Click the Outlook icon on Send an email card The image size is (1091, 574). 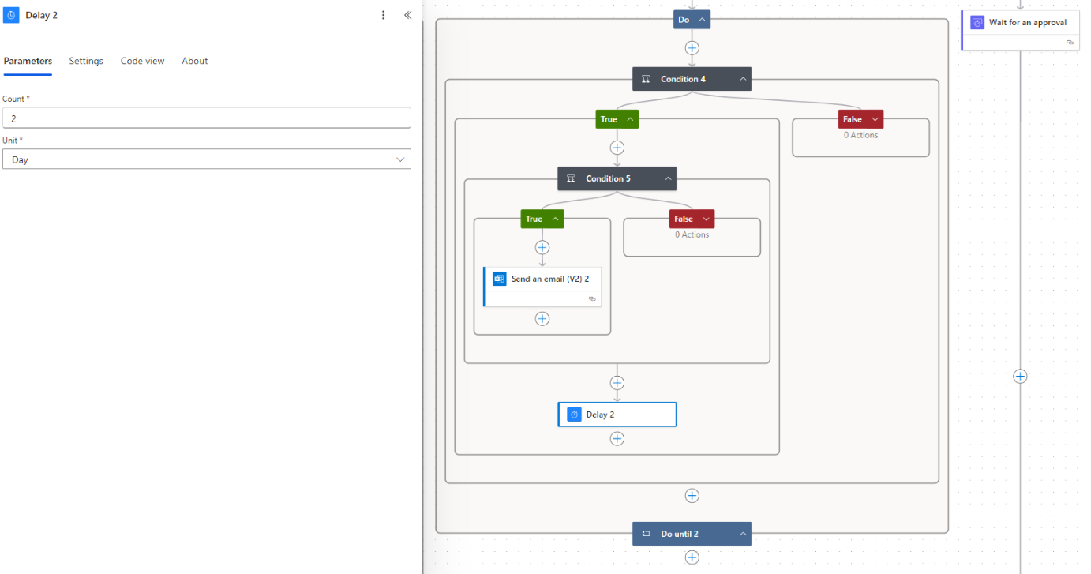499,279
